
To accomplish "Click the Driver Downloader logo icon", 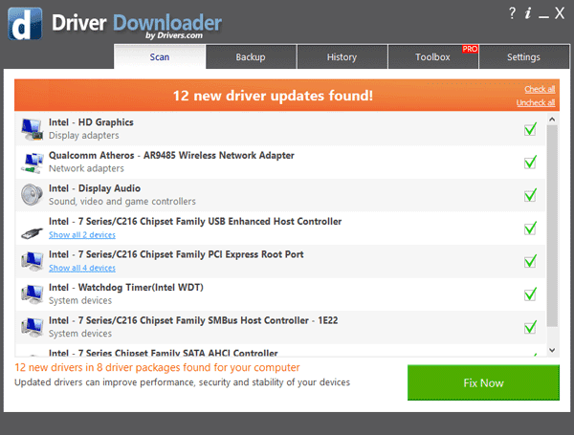I will pos(25,24).
